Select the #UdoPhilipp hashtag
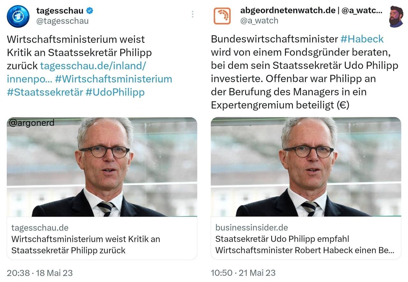408x282 pixels. click(115, 92)
